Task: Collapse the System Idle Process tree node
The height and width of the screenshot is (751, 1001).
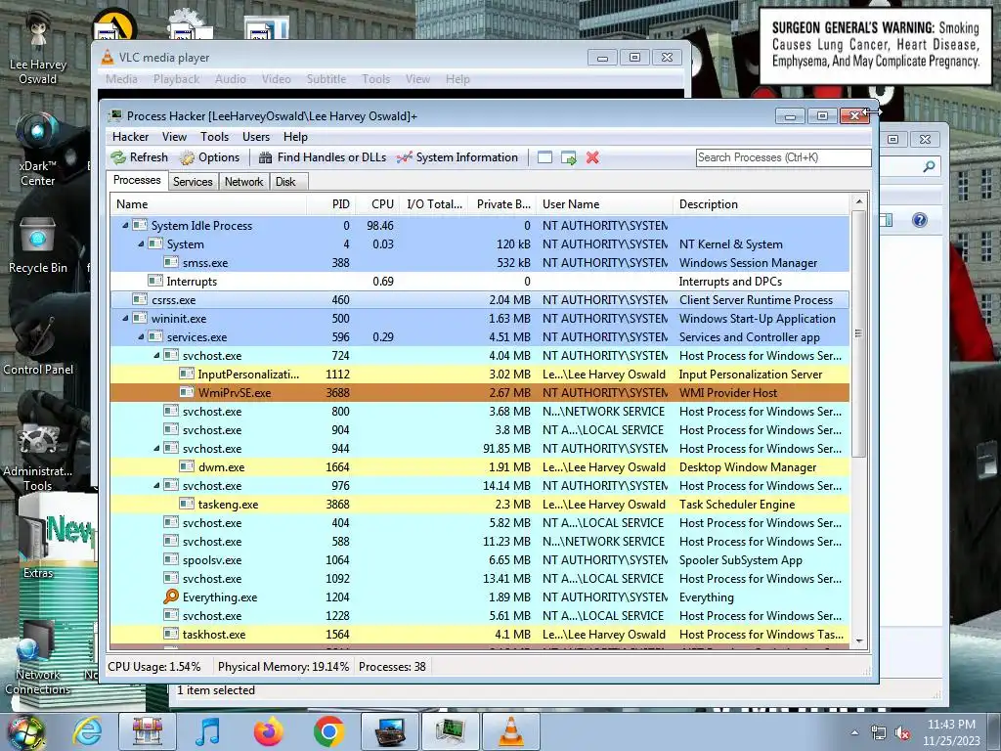Action: [x=125, y=225]
